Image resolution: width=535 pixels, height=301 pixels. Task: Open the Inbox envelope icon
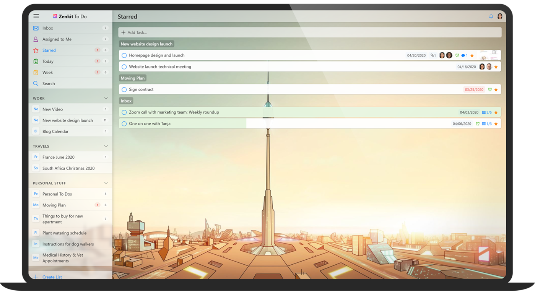coord(36,28)
